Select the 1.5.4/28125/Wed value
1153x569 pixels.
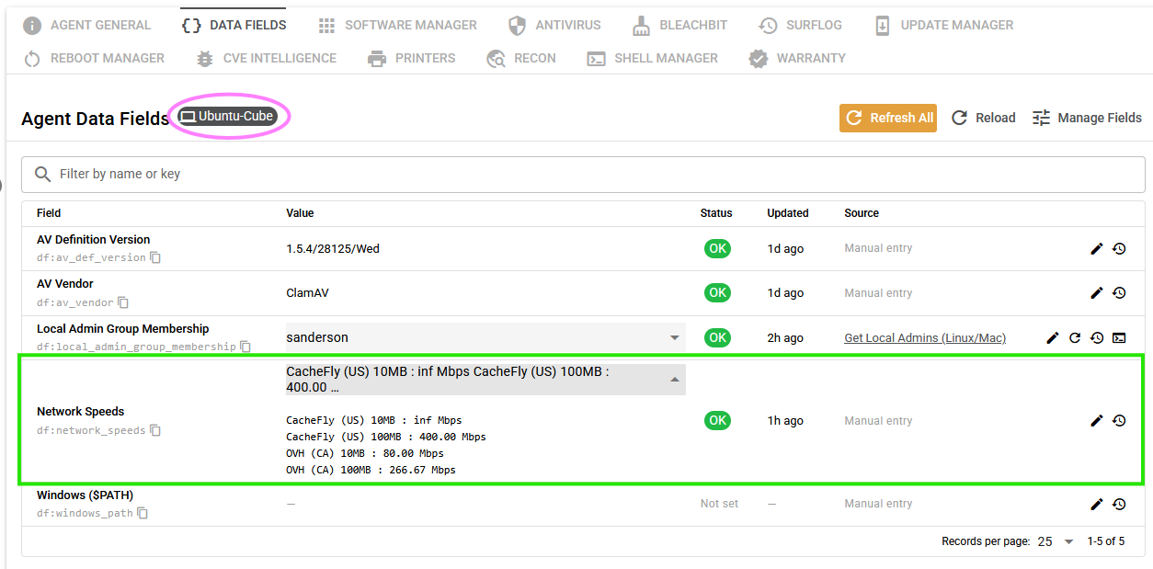333,248
